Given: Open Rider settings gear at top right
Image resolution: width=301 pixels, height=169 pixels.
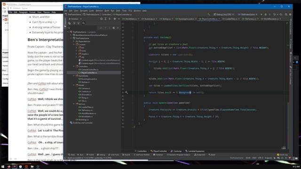Looking at the screenshot, I should point(290,15).
